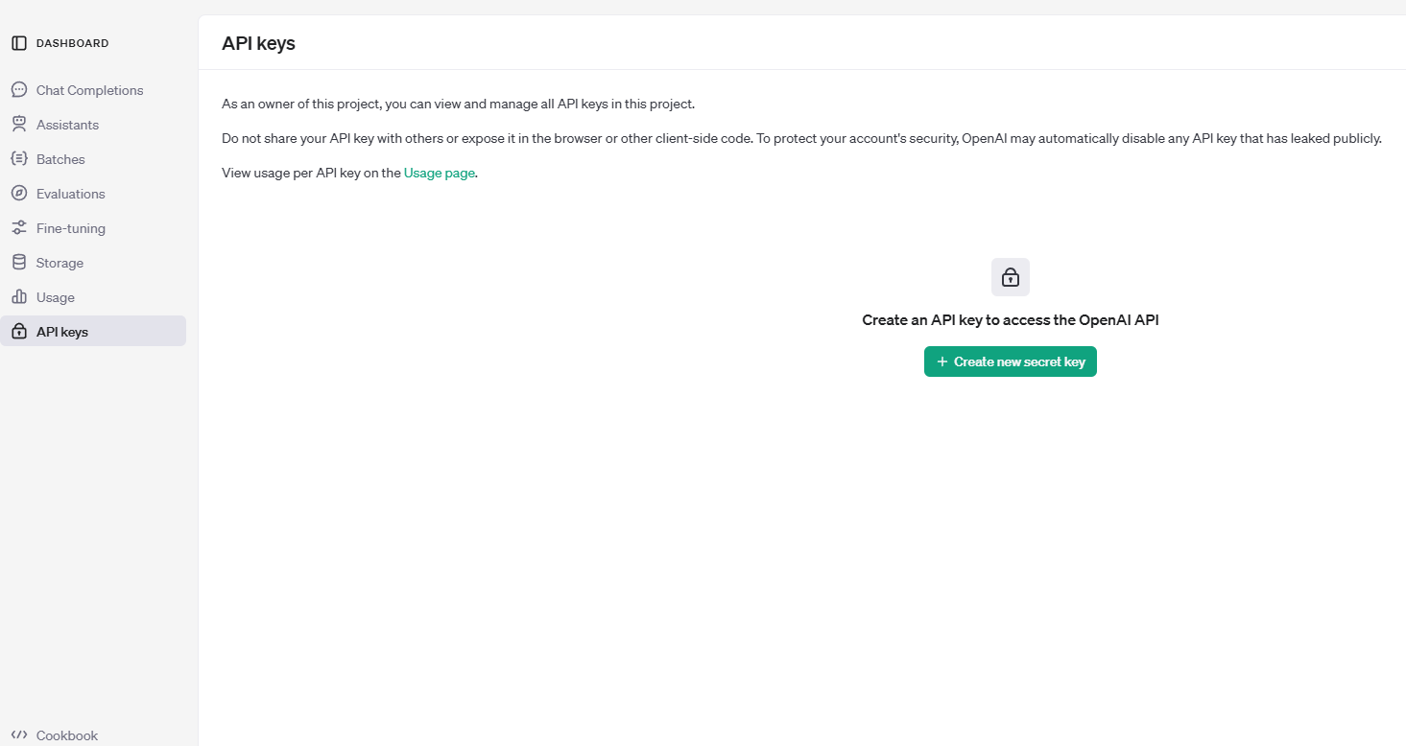This screenshot has width=1406, height=746.
Task: Click the lock icon beside API keys in sidebar
Action: click(19, 332)
